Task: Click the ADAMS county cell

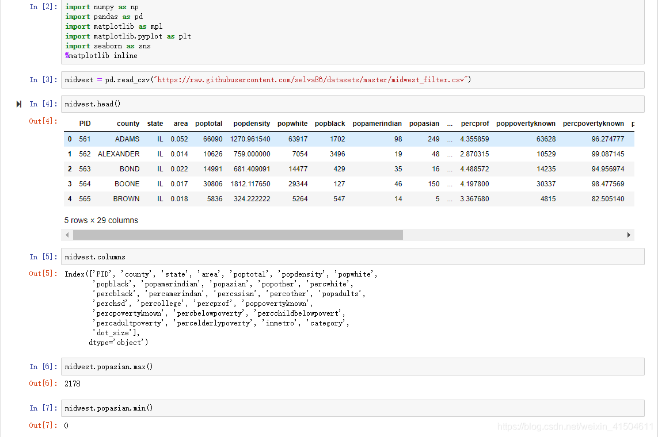Action: 127,139
